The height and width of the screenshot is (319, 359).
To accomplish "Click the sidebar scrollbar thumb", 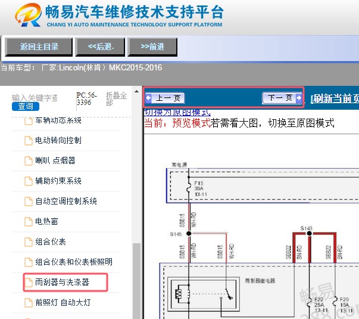I will 137,281.
